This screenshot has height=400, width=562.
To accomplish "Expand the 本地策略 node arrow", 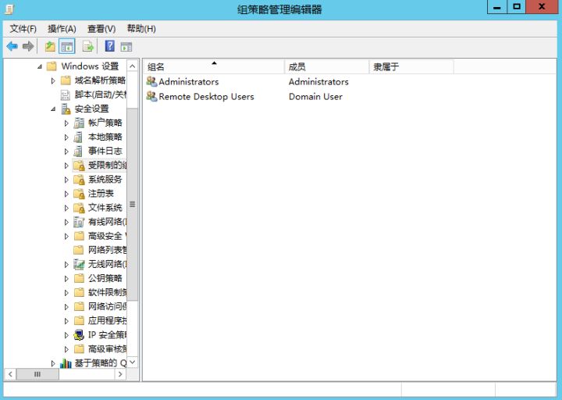I will 66,137.
